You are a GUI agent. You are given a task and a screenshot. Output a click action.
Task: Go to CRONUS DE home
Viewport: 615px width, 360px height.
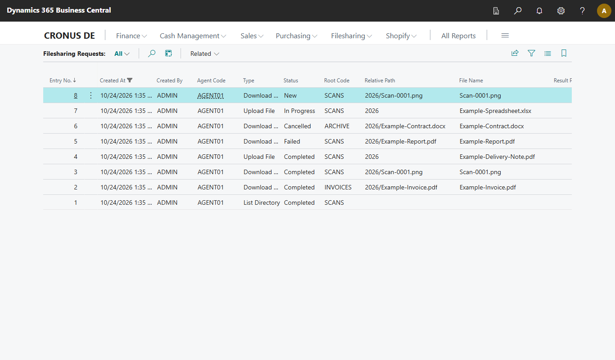click(69, 36)
